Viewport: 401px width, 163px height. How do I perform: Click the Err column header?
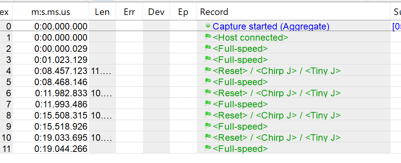[129, 12]
